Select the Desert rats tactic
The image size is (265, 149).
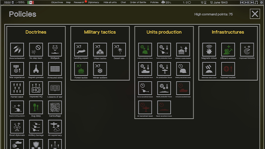[x=119, y=49]
